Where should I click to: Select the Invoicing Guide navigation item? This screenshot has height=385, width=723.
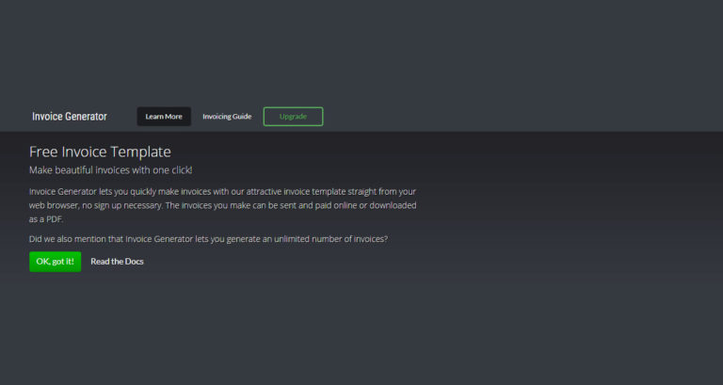227,117
